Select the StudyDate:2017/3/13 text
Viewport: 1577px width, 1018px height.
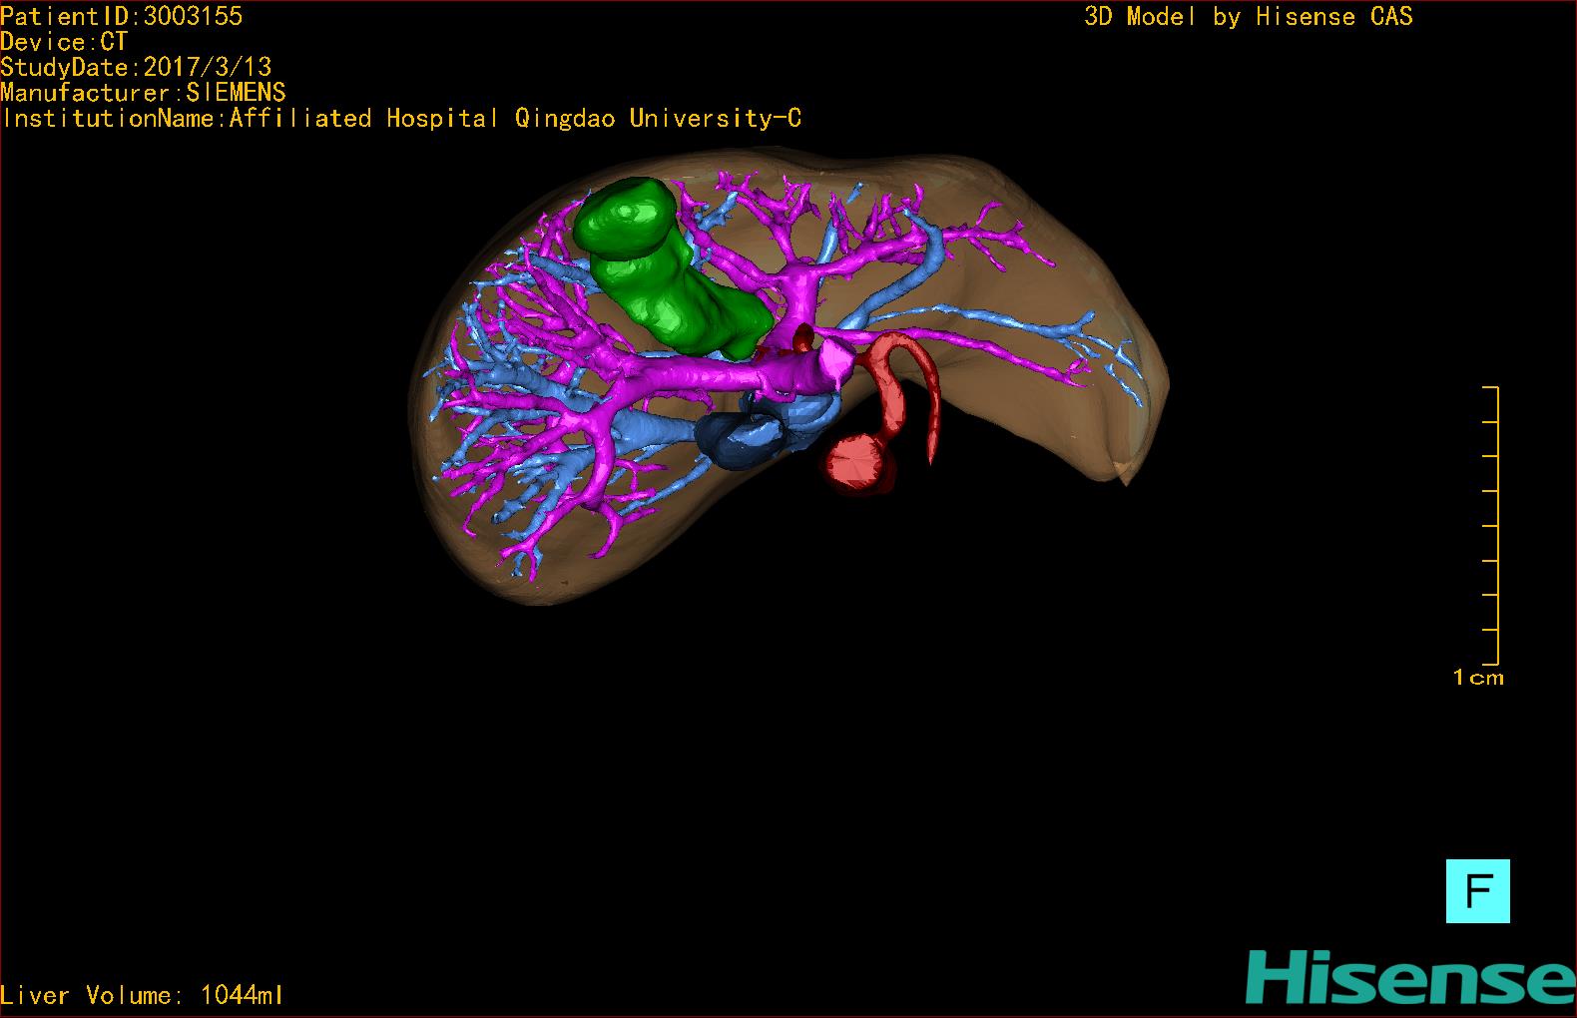point(136,67)
